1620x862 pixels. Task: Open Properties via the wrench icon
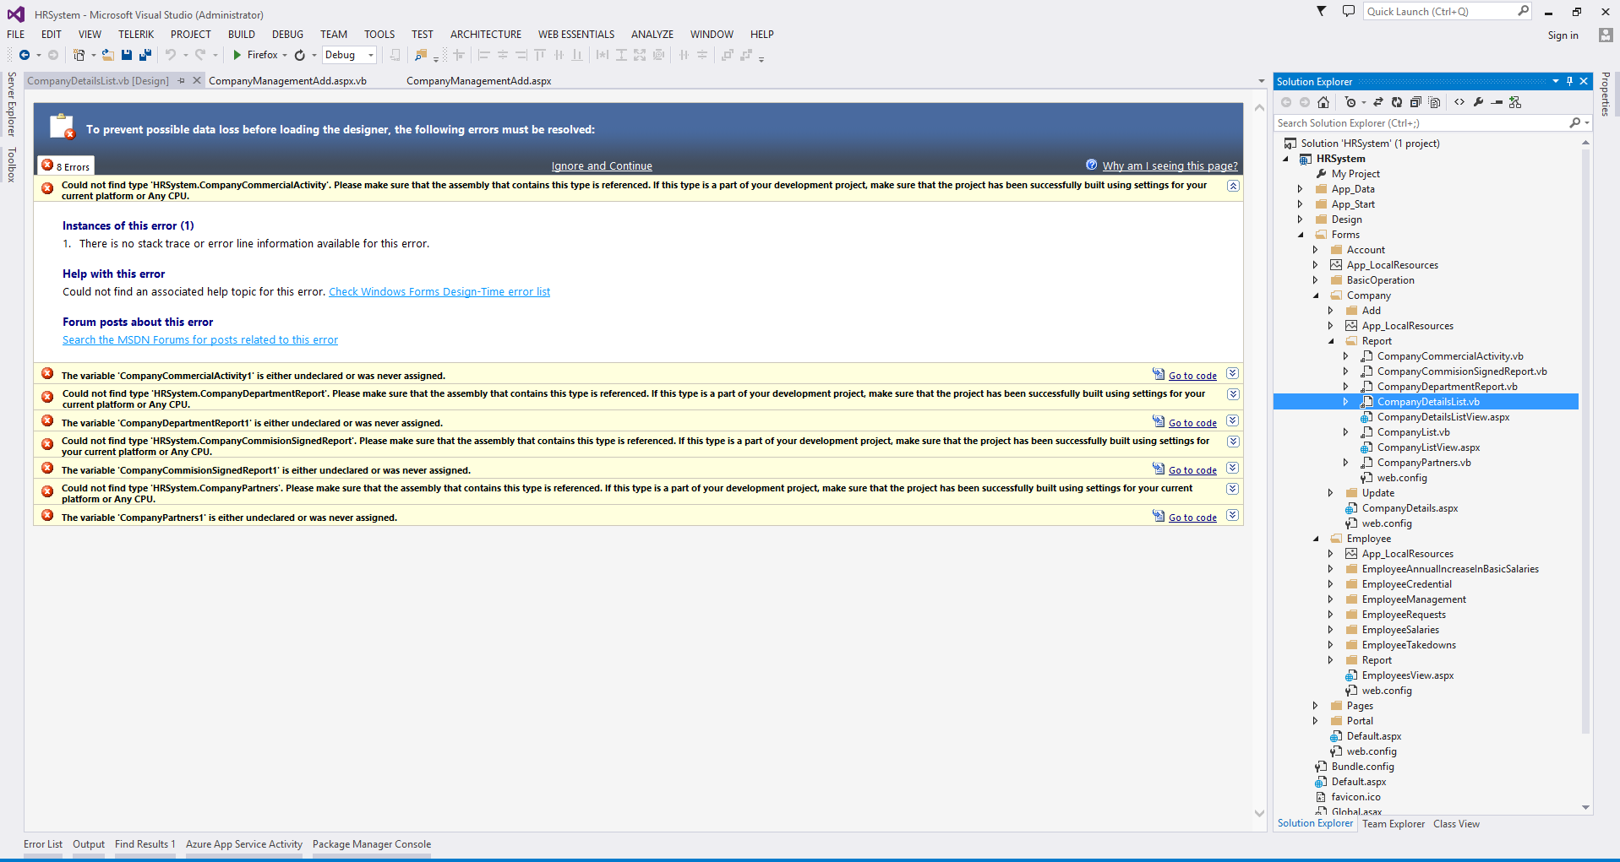(1478, 102)
